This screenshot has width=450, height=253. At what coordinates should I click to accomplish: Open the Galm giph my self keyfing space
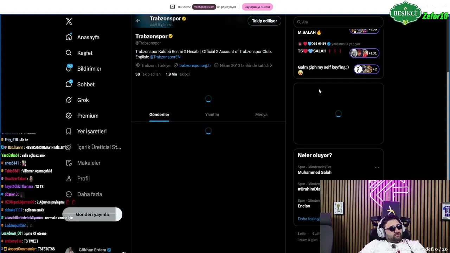pyautogui.click(x=323, y=70)
